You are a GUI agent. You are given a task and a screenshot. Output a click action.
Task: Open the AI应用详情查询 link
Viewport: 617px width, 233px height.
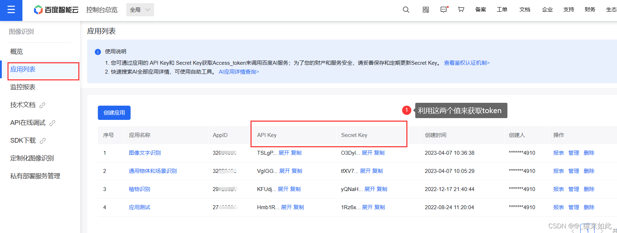click(x=239, y=72)
